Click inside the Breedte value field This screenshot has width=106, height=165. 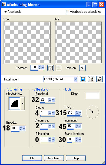15,128
